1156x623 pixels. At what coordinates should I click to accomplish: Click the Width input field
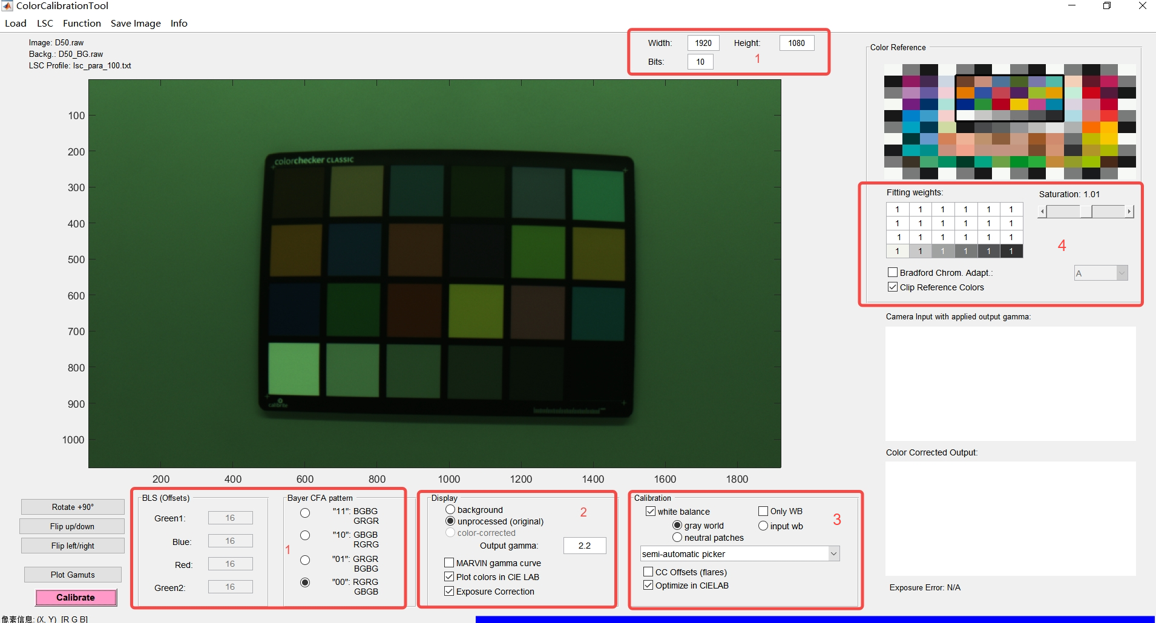pyautogui.click(x=703, y=44)
